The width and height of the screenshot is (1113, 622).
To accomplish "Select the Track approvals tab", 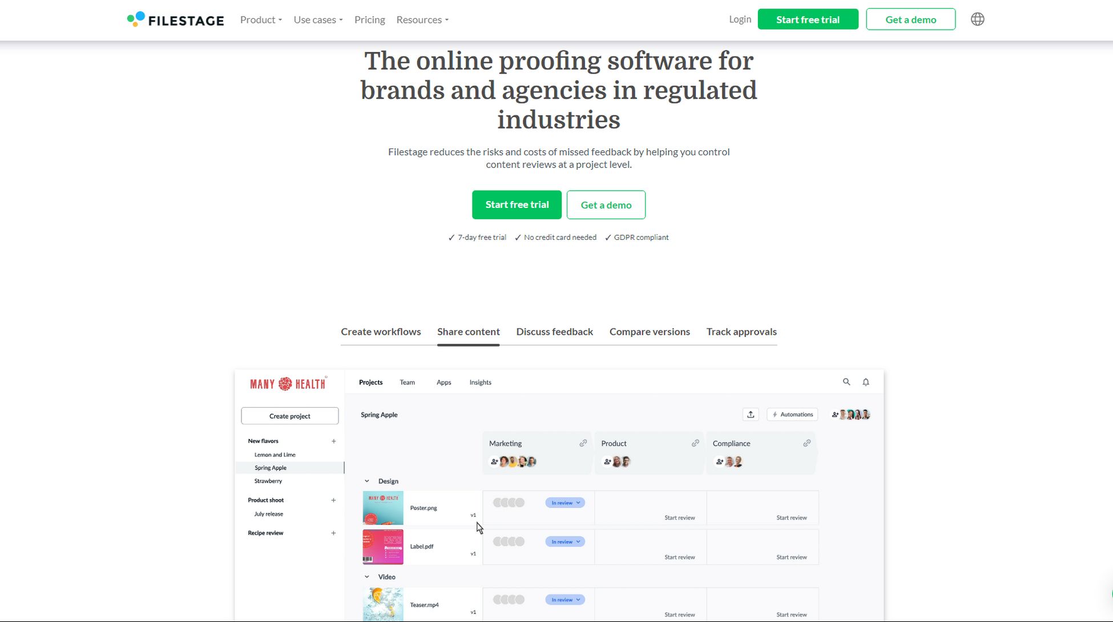I will click(741, 331).
